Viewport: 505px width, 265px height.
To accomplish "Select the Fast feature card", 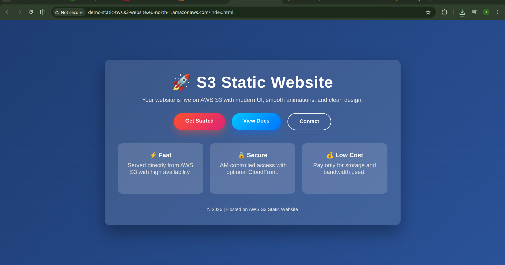I will (160, 168).
